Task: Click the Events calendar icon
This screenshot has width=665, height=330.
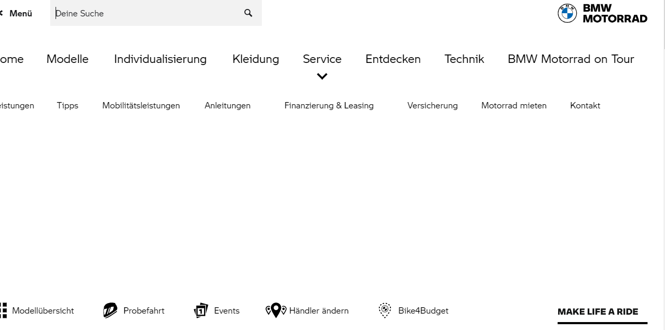Action: (201, 310)
